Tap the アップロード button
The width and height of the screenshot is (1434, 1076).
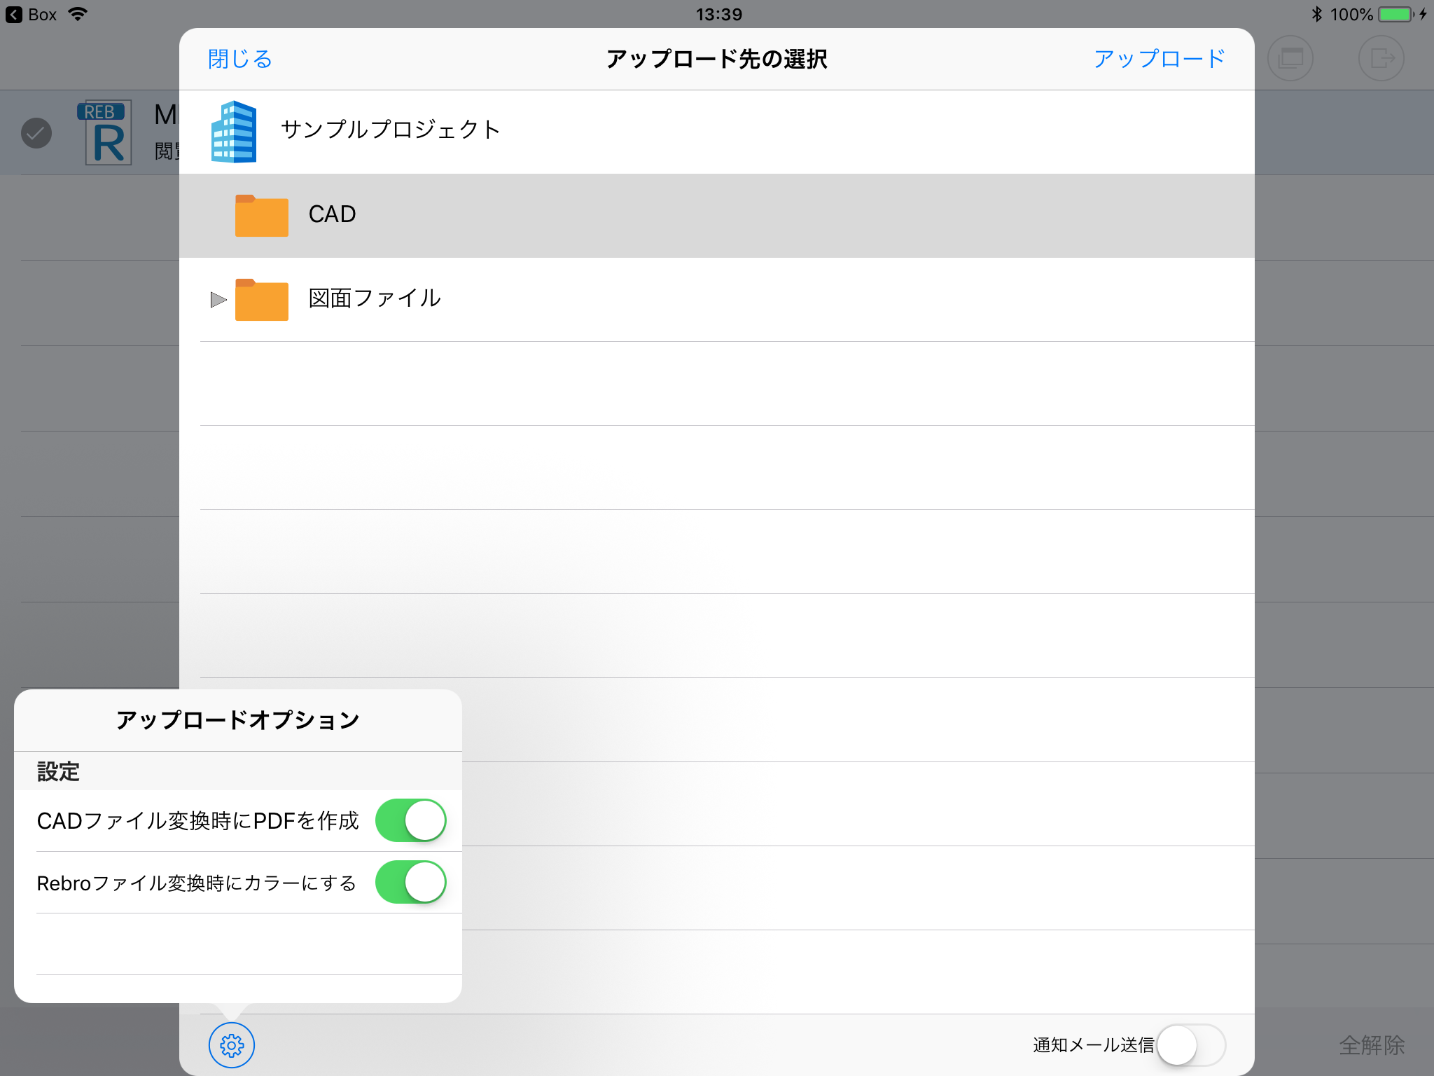click(x=1159, y=59)
